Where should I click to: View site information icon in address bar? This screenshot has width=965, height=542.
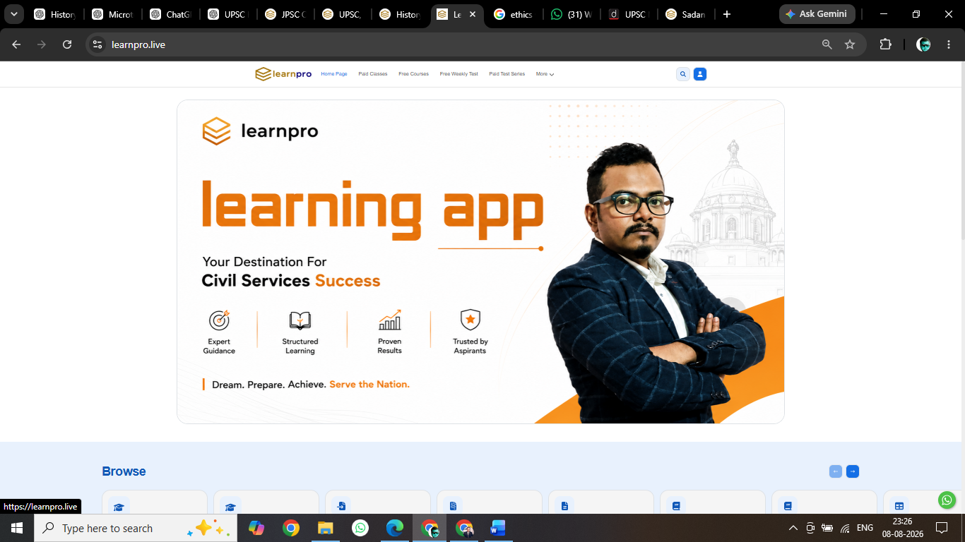pyautogui.click(x=97, y=44)
